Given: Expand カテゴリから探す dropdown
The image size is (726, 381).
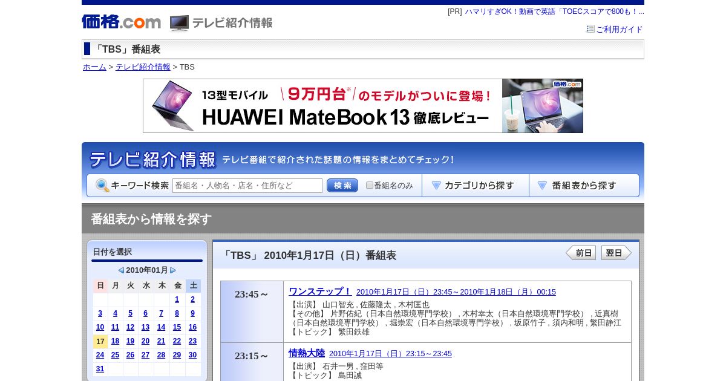Looking at the screenshot, I should point(476,186).
